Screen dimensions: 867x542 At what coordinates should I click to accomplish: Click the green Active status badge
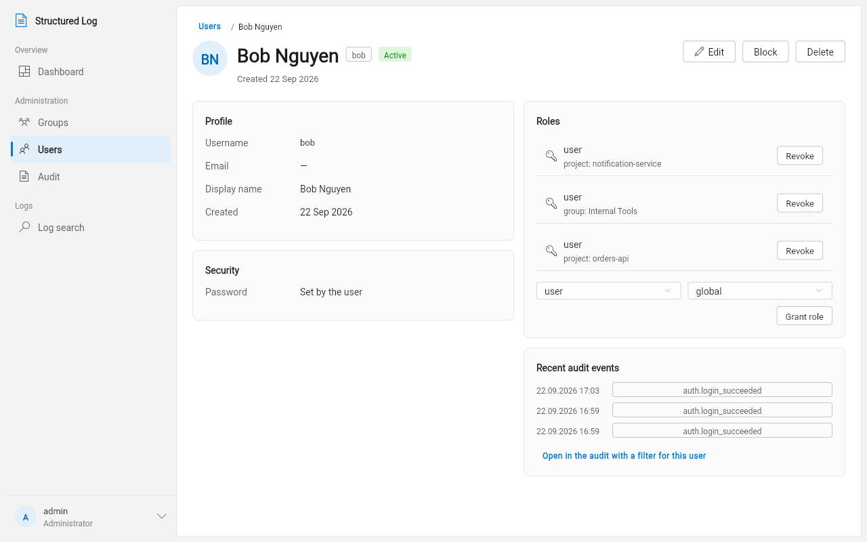(395, 55)
